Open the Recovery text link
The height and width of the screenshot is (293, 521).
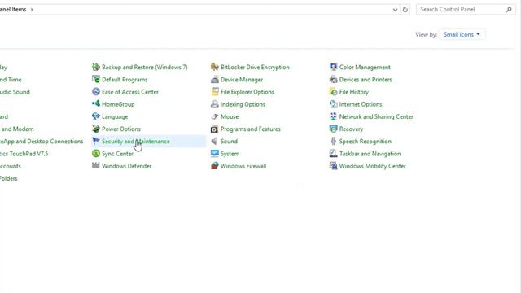(x=351, y=129)
